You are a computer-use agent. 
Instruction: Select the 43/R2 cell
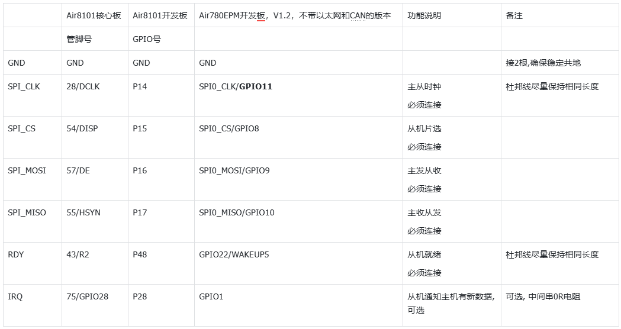pyautogui.click(x=95, y=263)
